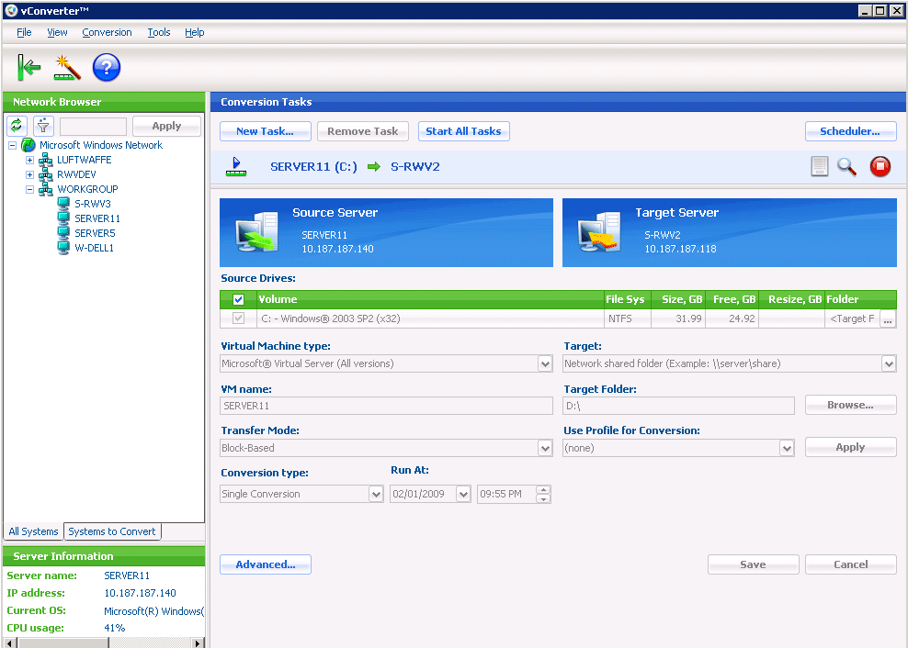Click the New Task button
This screenshot has height=648, width=908.
(265, 131)
